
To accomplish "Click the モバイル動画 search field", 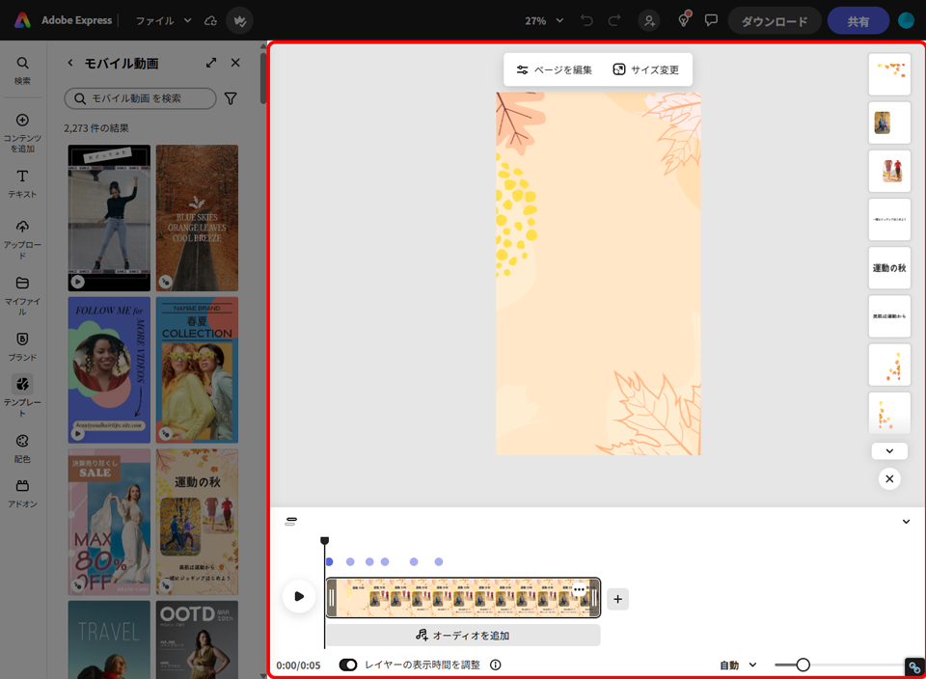I will (141, 98).
